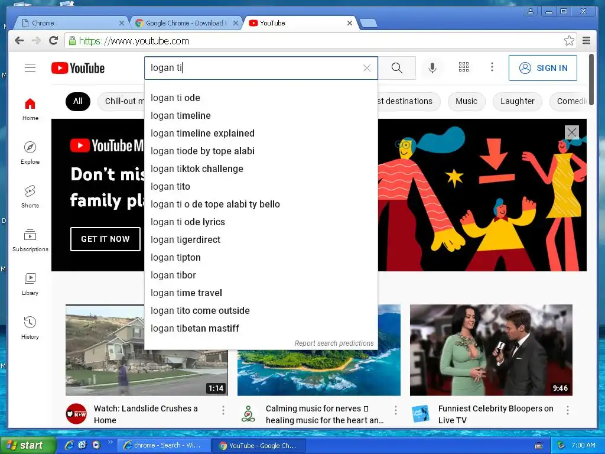Select the Laughter filter chip

pyautogui.click(x=518, y=102)
